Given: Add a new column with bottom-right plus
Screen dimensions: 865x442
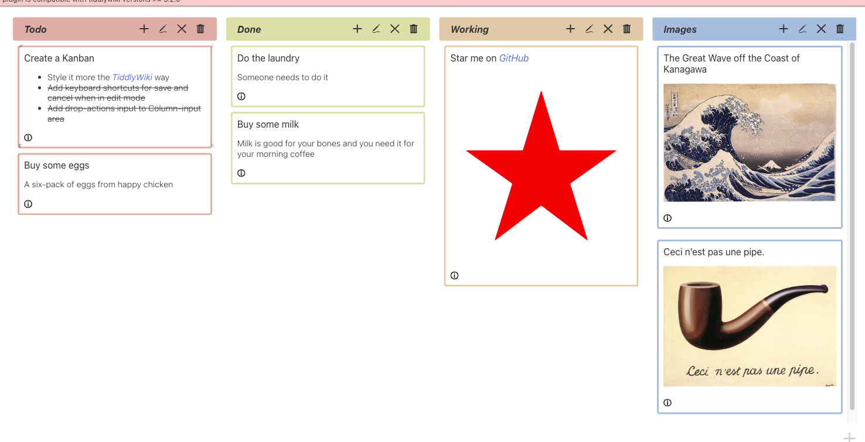Looking at the screenshot, I should (x=849, y=437).
